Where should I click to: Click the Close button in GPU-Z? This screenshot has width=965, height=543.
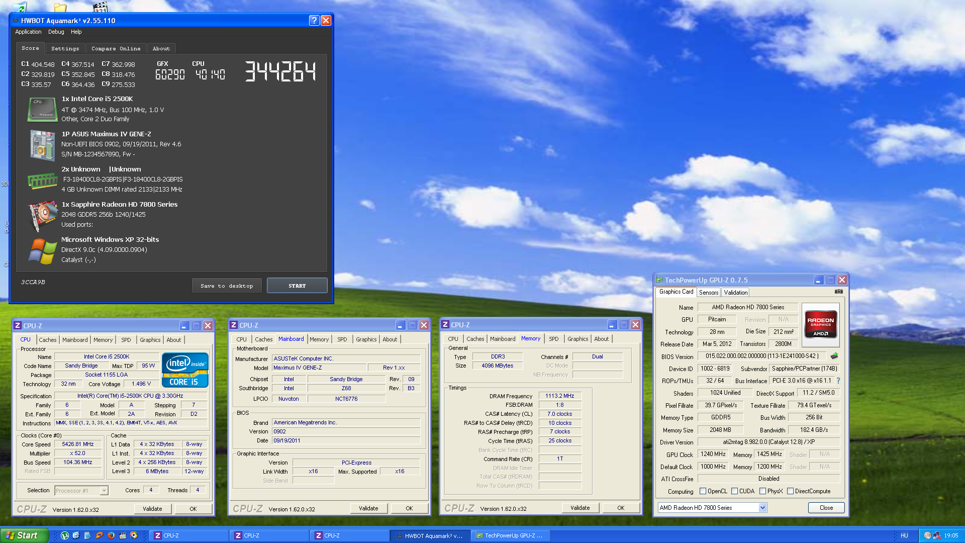[826, 508]
